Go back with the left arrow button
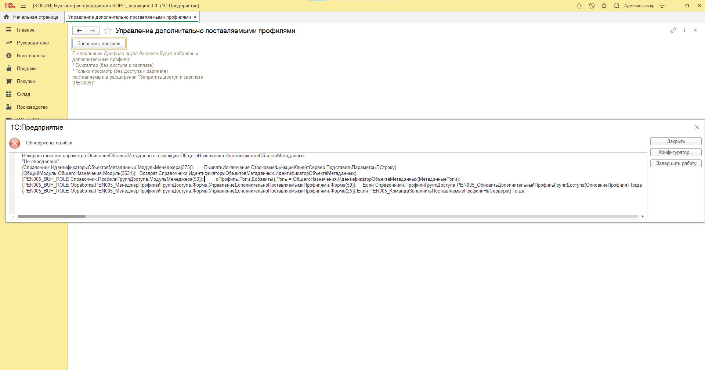The image size is (705, 370). pos(79,31)
